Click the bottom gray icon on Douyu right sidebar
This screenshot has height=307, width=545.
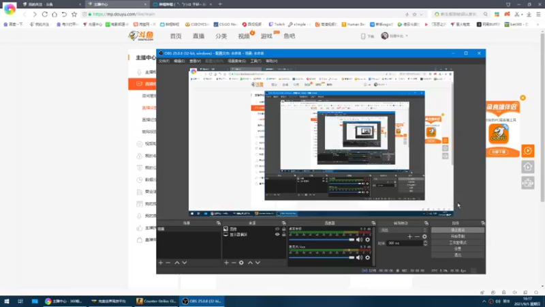tap(528, 183)
